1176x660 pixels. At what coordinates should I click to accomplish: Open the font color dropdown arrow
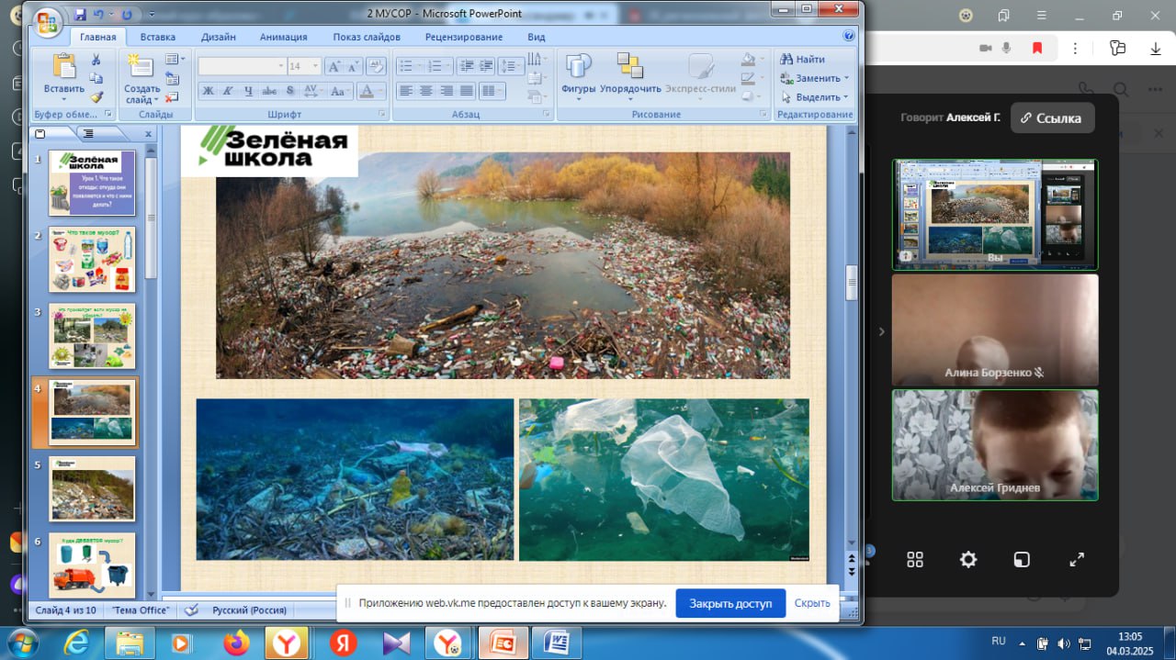click(382, 91)
